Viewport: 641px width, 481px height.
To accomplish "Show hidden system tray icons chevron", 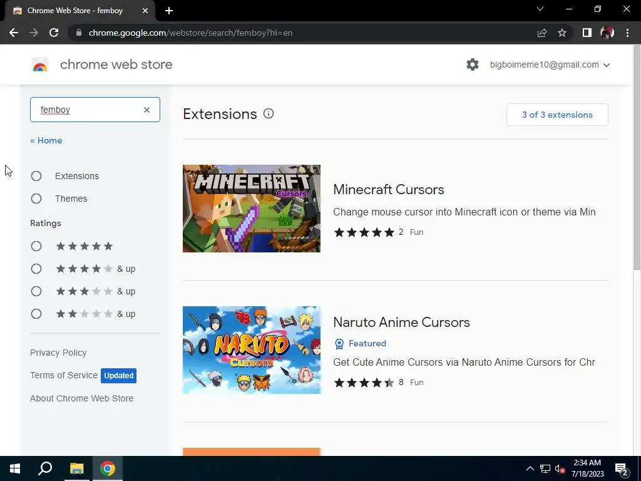I will pos(530,468).
